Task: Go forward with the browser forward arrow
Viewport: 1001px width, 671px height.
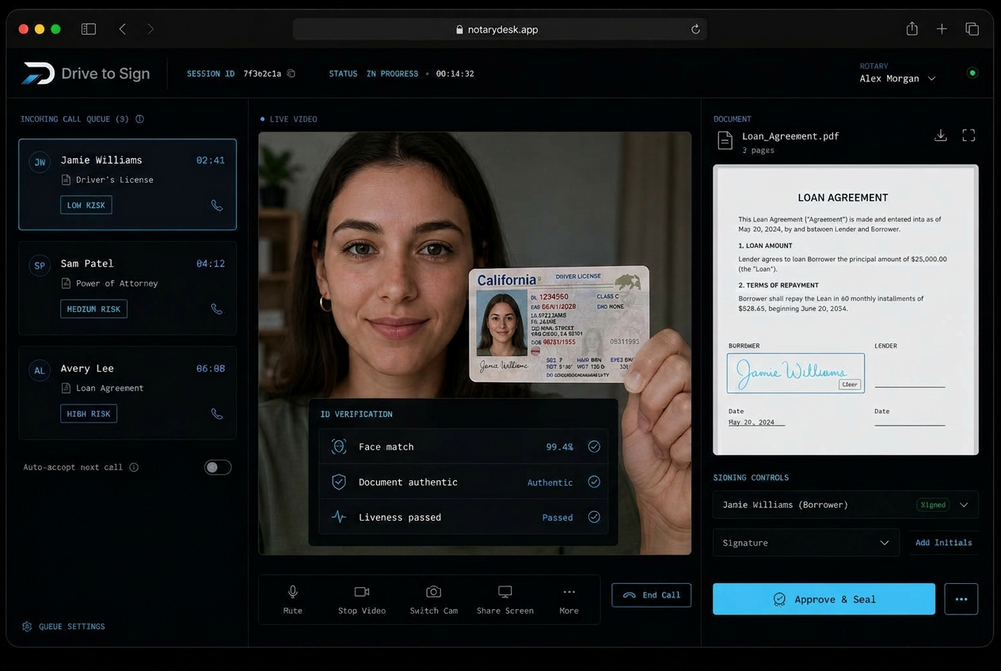Action: (150, 29)
